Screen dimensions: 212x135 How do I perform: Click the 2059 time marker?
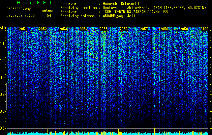pyautogui.click(x=184, y=29)
